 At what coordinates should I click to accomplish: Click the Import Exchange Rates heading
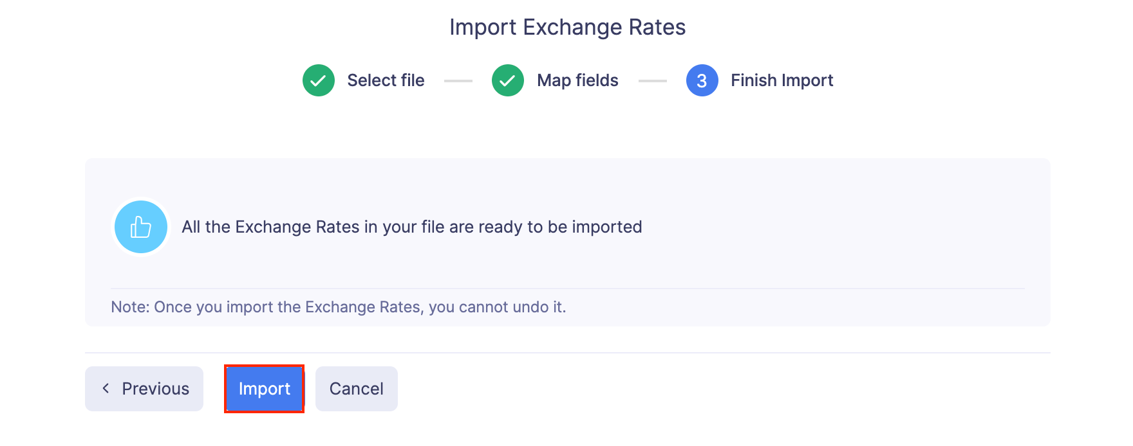[x=567, y=26]
